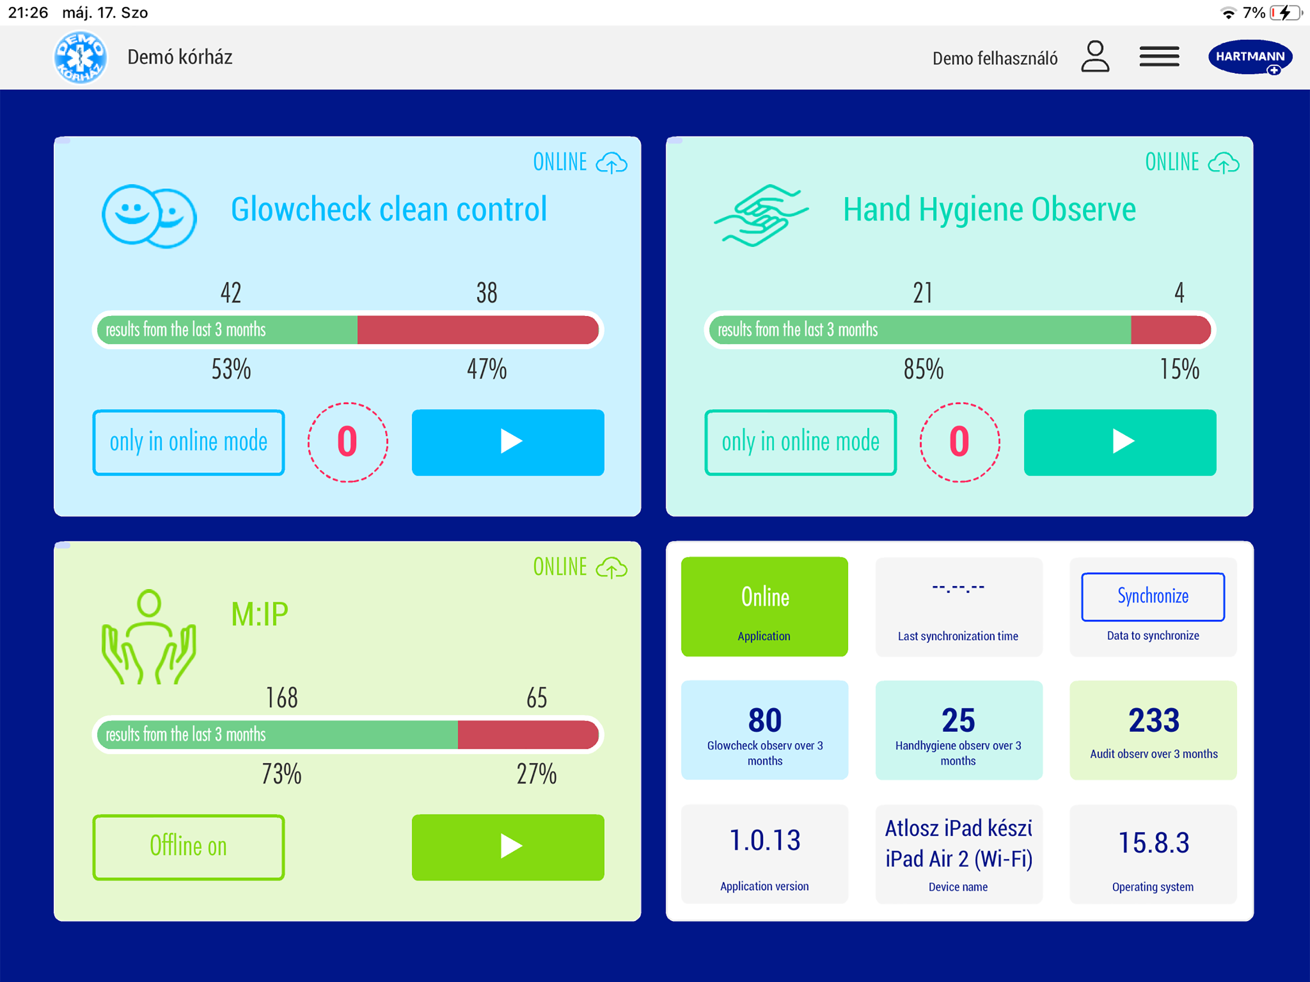The height and width of the screenshot is (982, 1310).
Task: Click Glowcheck online cloud upload icon
Action: coord(611,162)
